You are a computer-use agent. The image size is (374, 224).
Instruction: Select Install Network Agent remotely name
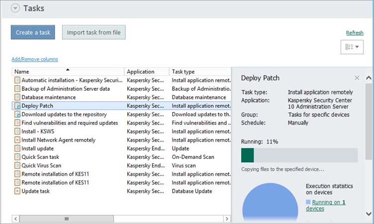point(59,140)
